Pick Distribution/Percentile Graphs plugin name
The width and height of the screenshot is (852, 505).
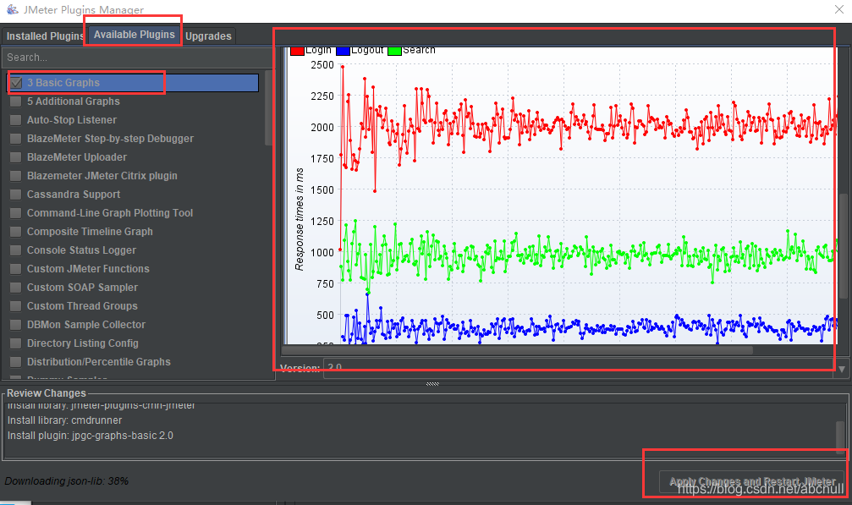pyautogui.click(x=99, y=362)
